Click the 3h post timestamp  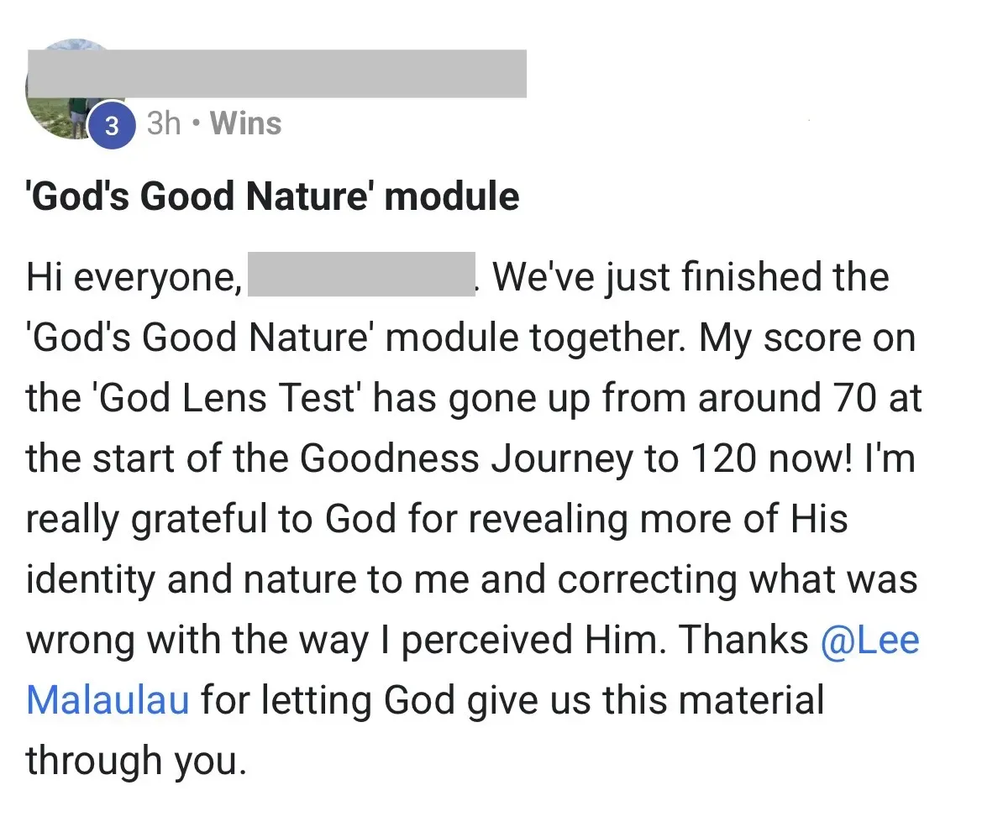[164, 124]
